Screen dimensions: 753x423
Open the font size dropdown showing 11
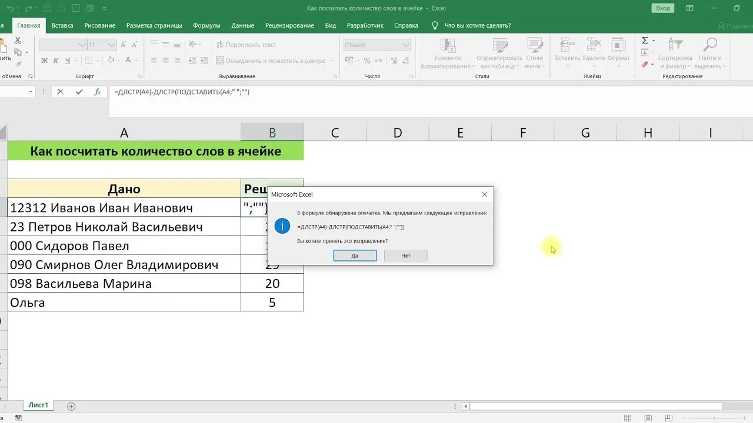tap(112, 45)
